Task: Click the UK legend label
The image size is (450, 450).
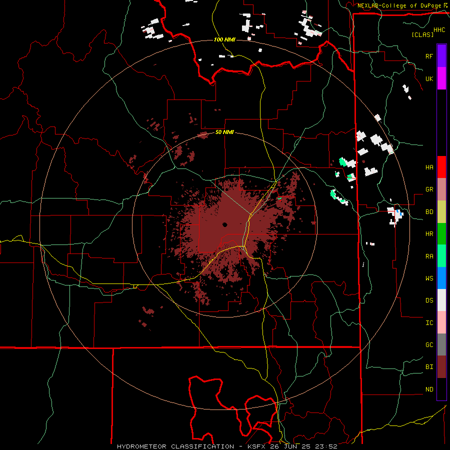Action: [429, 78]
